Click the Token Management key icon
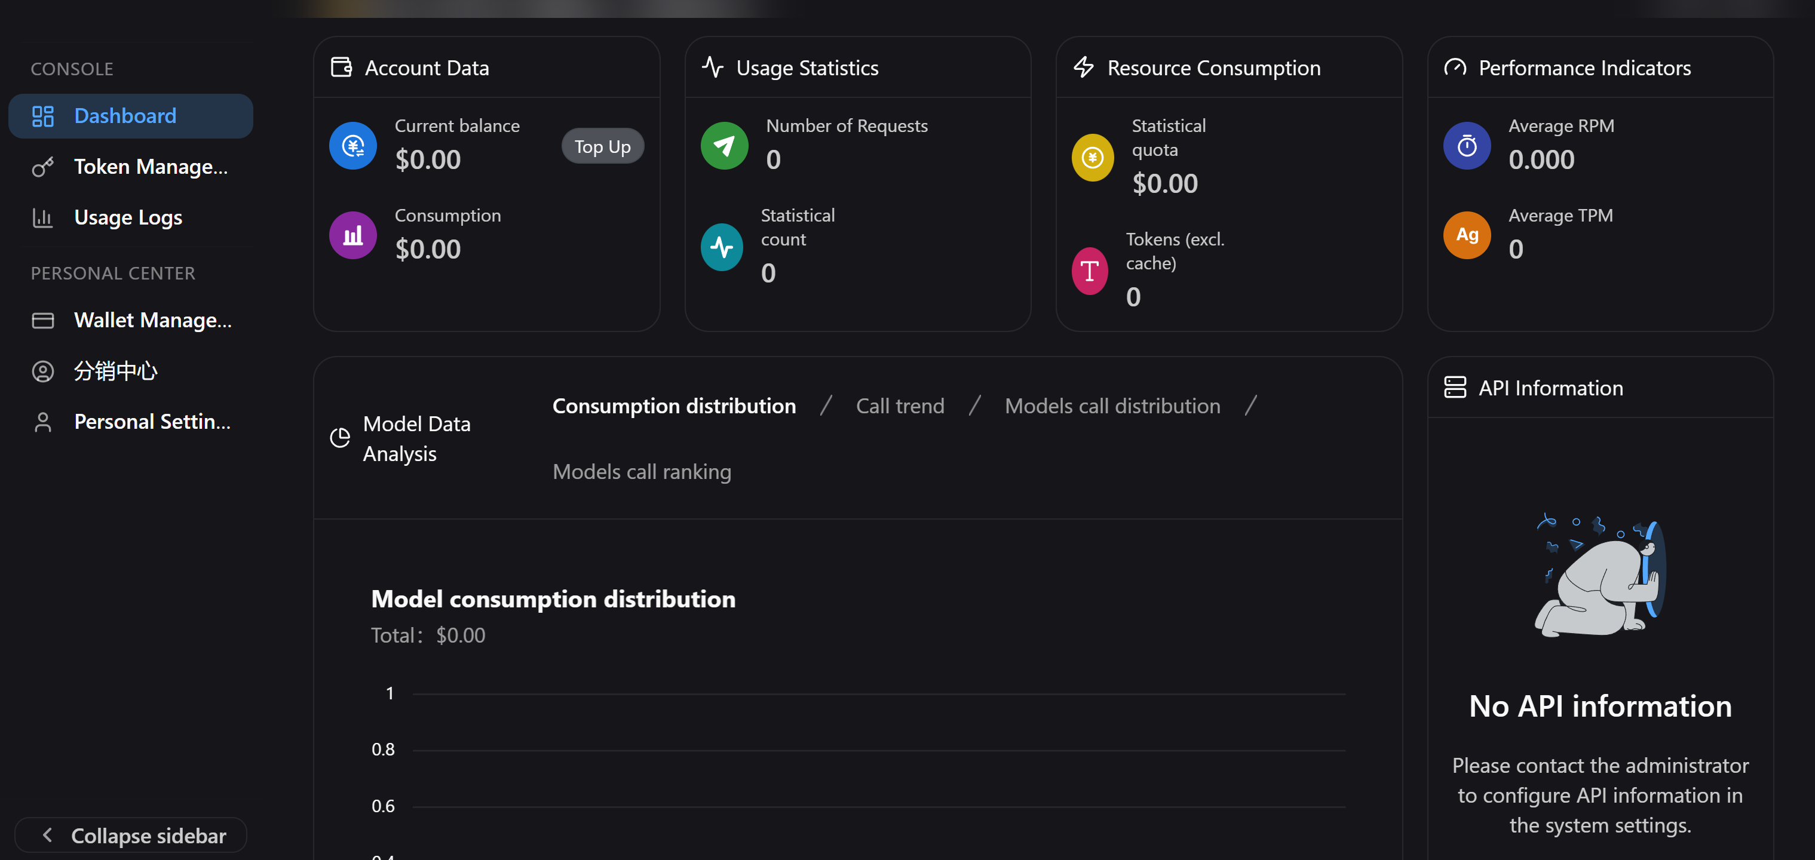This screenshot has width=1815, height=860. point(43,168)
